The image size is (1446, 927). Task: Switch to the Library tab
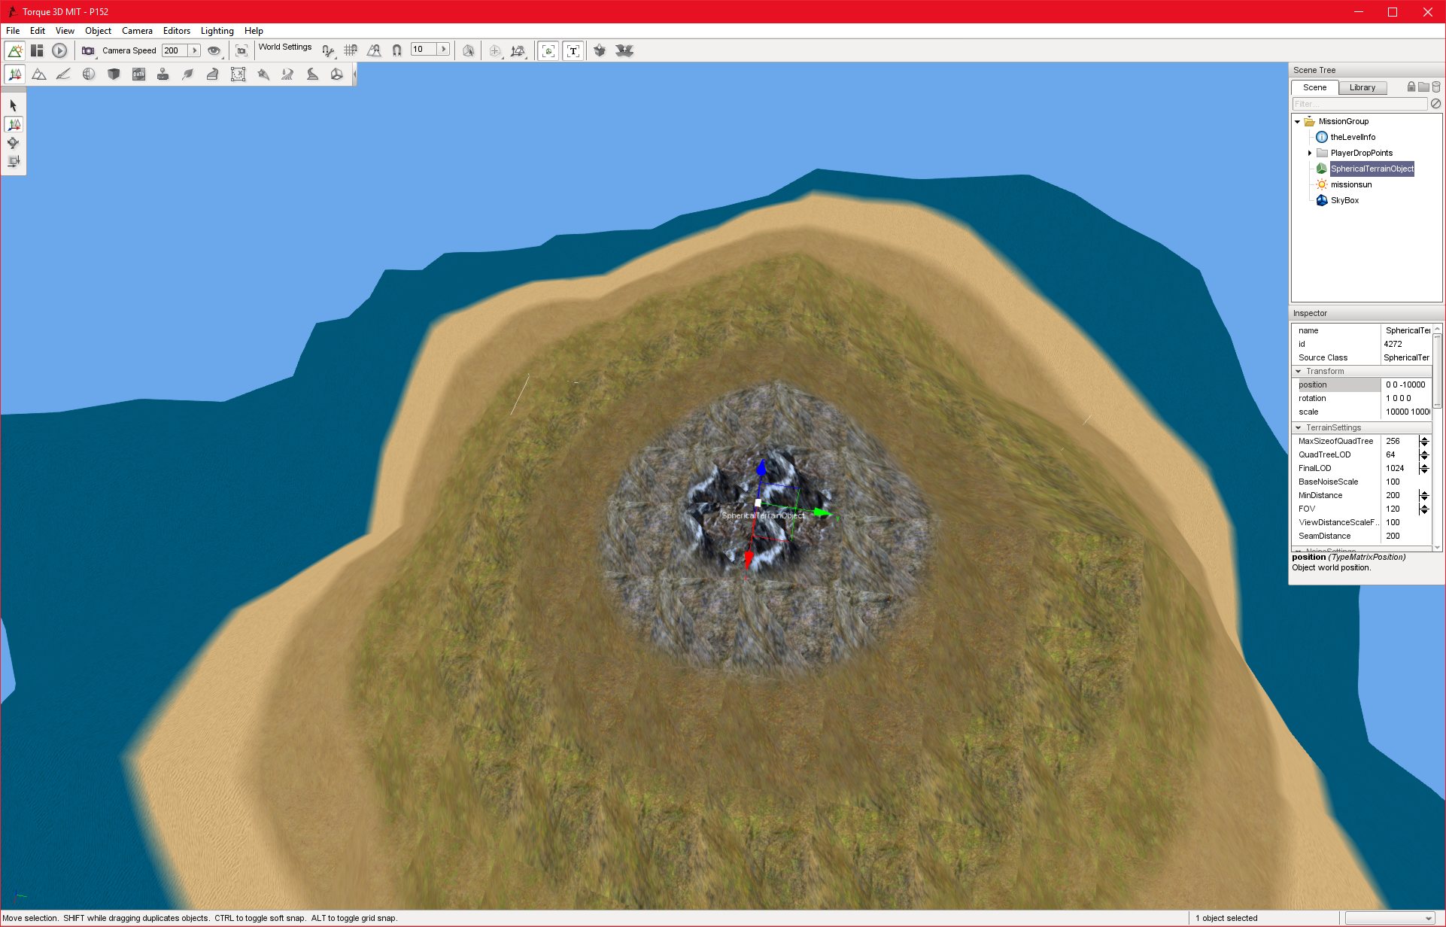click(1362, 87)
